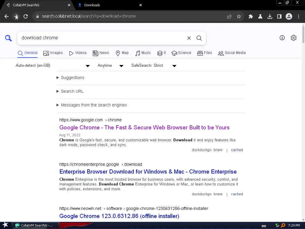Image resolution: width=305 pixels, height=229 pixels.
Task: Close the CollabVM SearXNG tab
Action: (69, 5)
